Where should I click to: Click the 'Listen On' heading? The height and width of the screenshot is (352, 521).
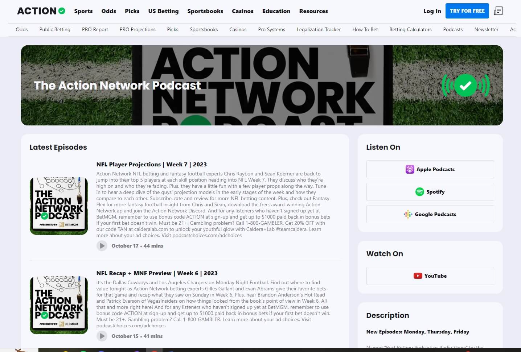pyautogui.click(x=383, y=147)
